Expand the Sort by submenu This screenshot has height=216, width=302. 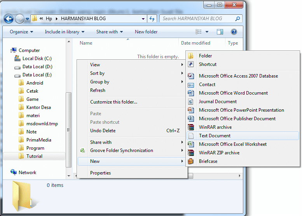(132, 73)
